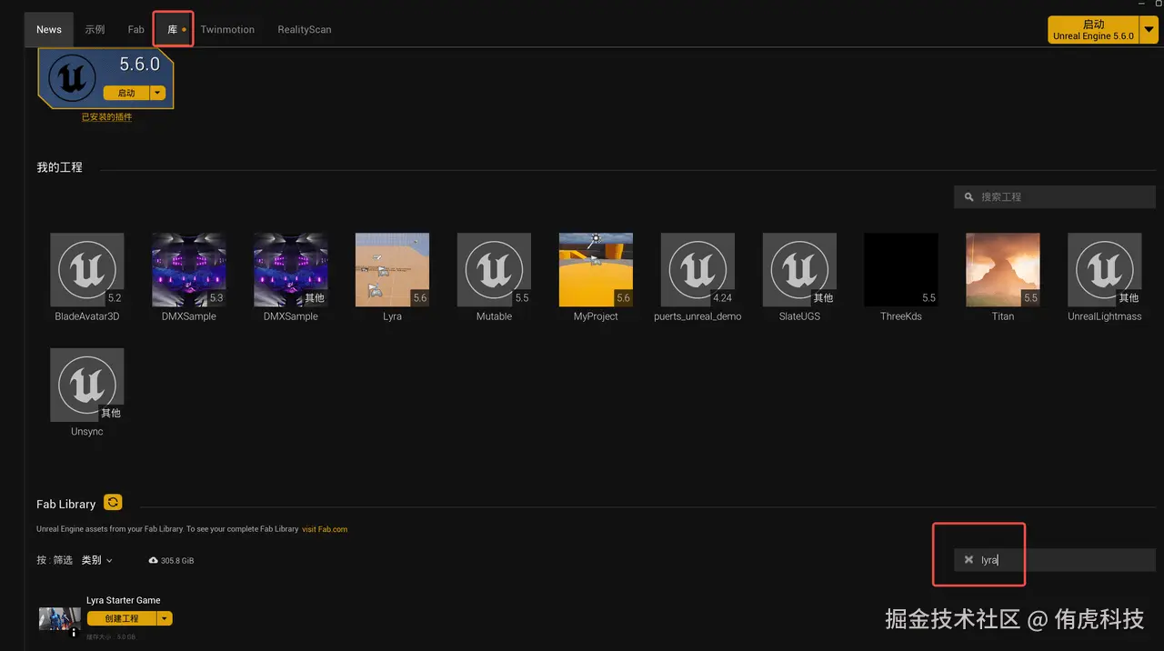Open the DMXSample 5.3 project thumbnail
The image size is (1164, 651).
point(189,270)
